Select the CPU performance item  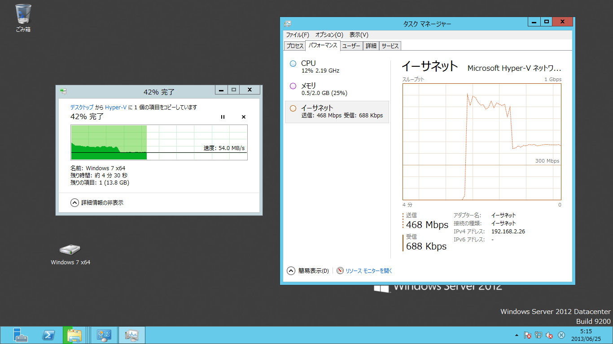[x=337, y=67]
